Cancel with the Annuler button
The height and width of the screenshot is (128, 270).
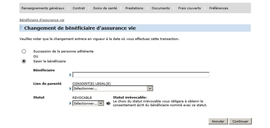click(218, 121)
